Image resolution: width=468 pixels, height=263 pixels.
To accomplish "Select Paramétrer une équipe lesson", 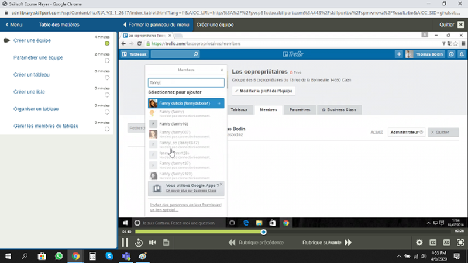I will (x=38, y=57).
